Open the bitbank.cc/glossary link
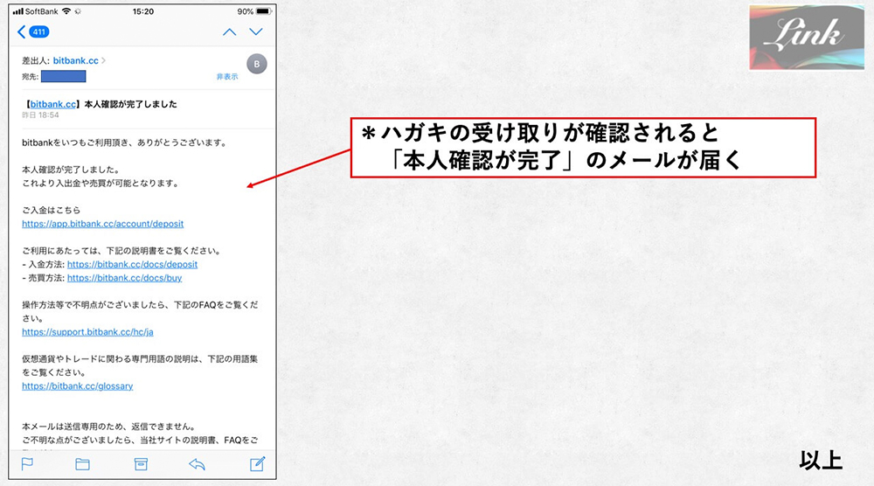Viewport: 874px width, 486px height. click(x=78, y=385)
